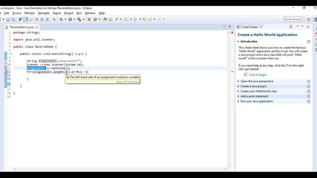Open the New Java Class dropdown arrow

(99, 19)
